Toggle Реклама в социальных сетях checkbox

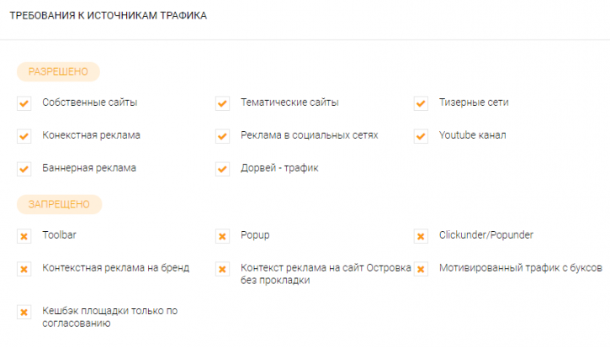tap(222, 136)
